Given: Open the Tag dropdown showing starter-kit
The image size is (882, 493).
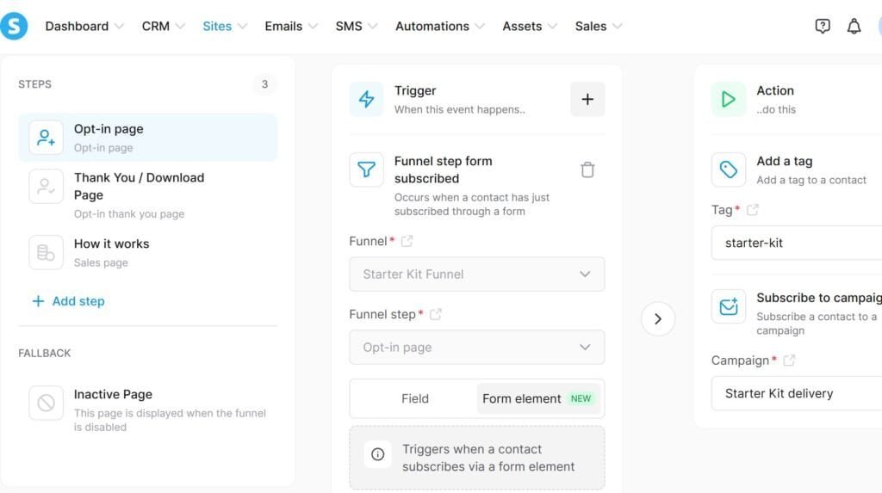Looking at the screenshot, I should click(x=797, y=243).
